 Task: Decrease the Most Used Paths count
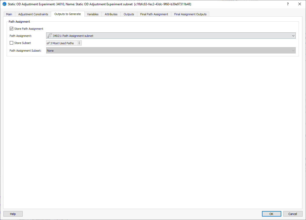tap(79, 44)
